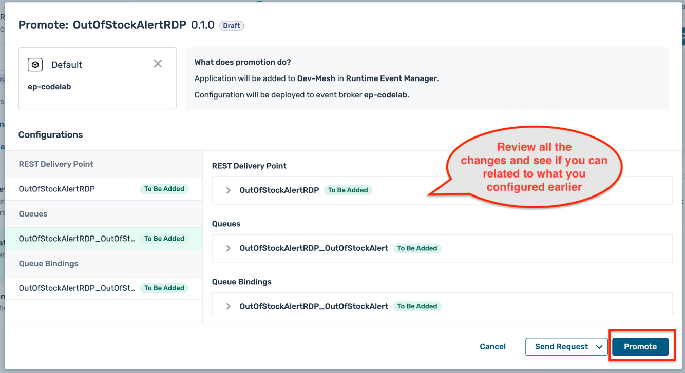
Task: Expand the OutOfStockAlertRDP_OutOfStockAlert queue details
Action: [x=228, y=248]
